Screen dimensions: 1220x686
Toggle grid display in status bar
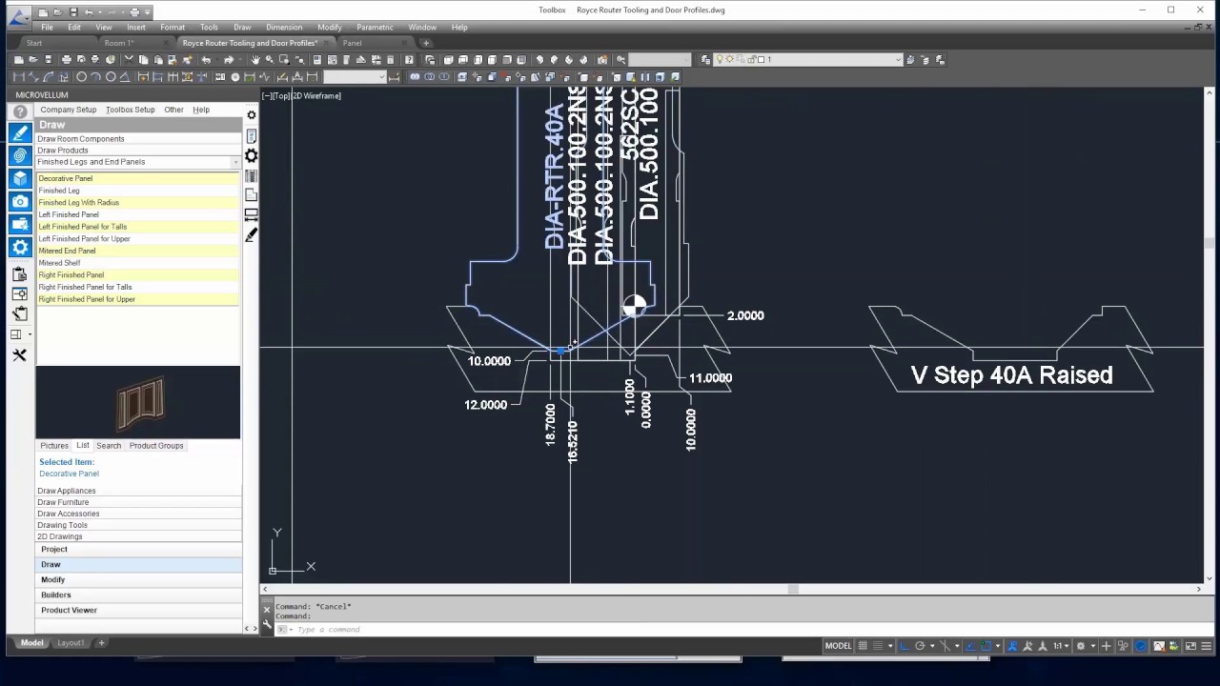click(x=863, y=646)
